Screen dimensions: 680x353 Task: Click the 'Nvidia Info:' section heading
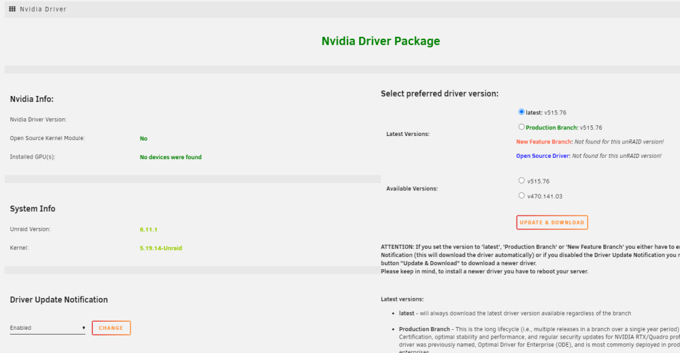[32, 99]
